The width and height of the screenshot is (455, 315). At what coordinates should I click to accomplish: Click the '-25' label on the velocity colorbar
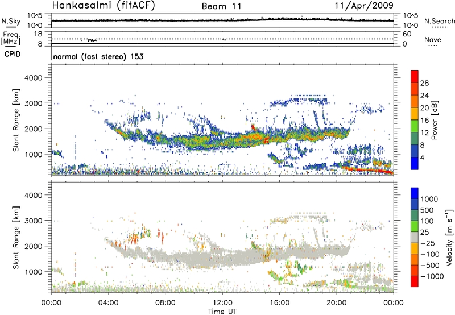[x=428, y=243]
